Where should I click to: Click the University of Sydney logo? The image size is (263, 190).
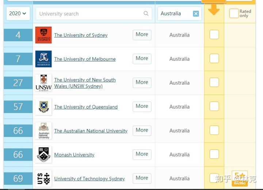43,35
